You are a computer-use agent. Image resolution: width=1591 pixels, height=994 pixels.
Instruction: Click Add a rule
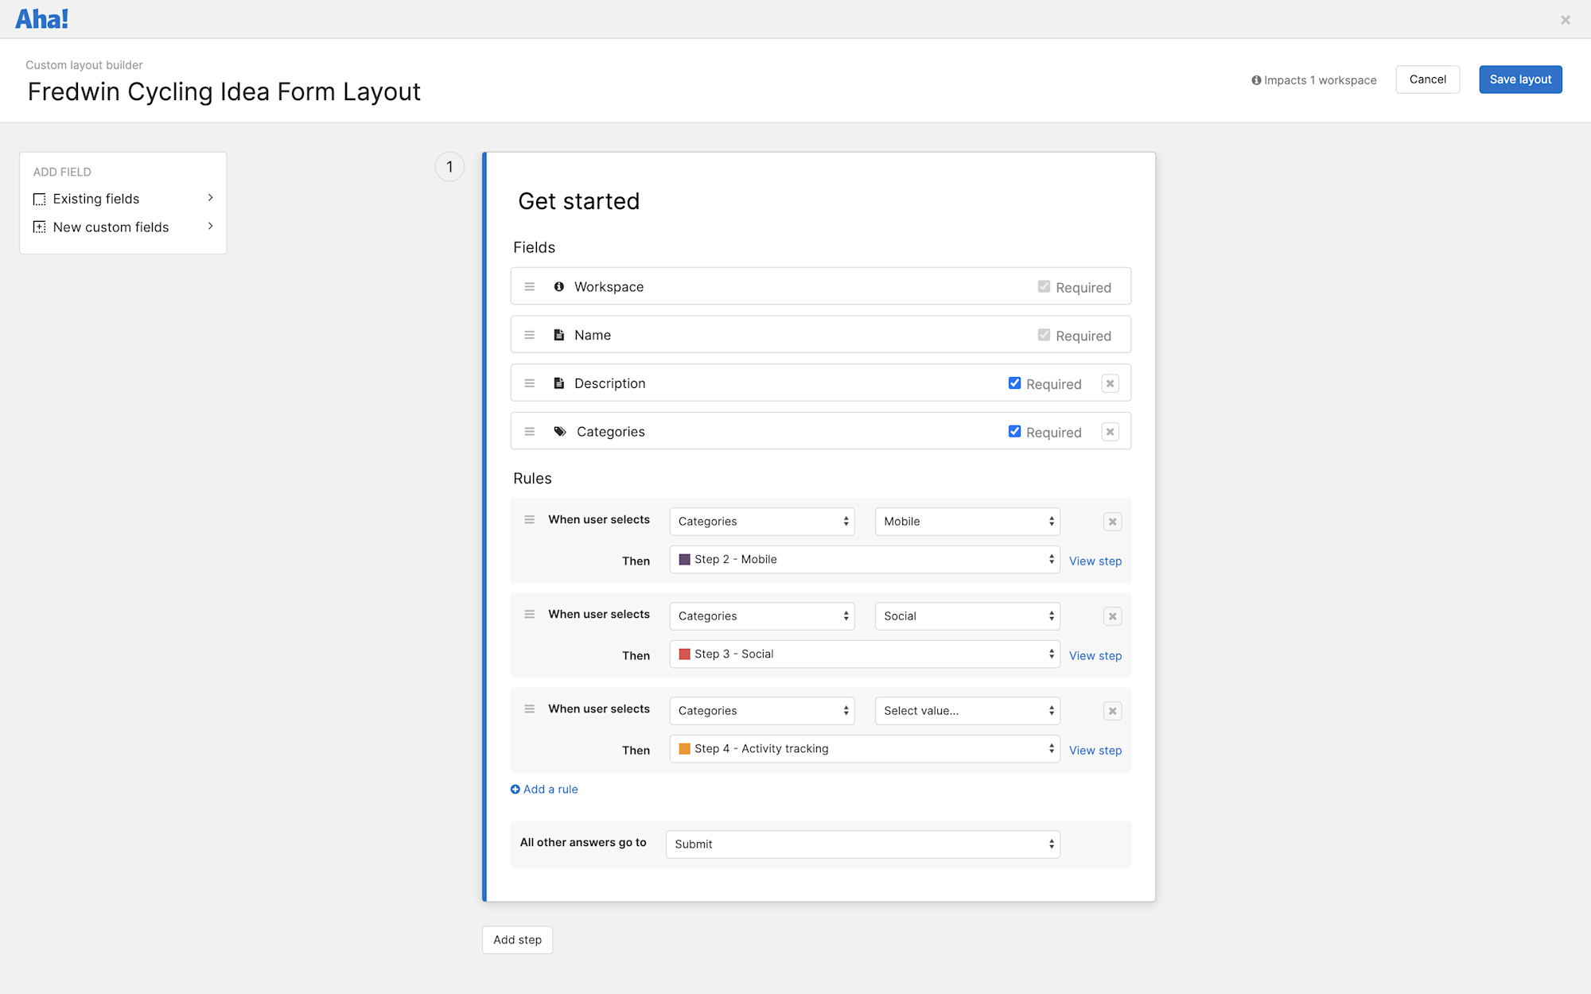544,789
